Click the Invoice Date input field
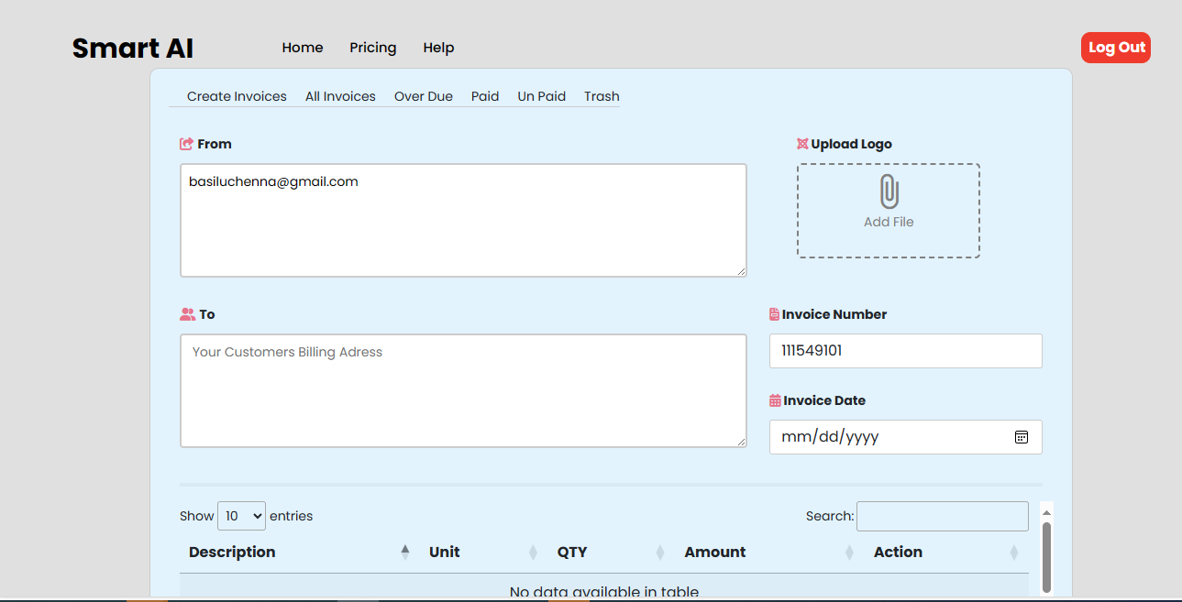Screen dimensions: 1182x602 (x=906, y=437)
